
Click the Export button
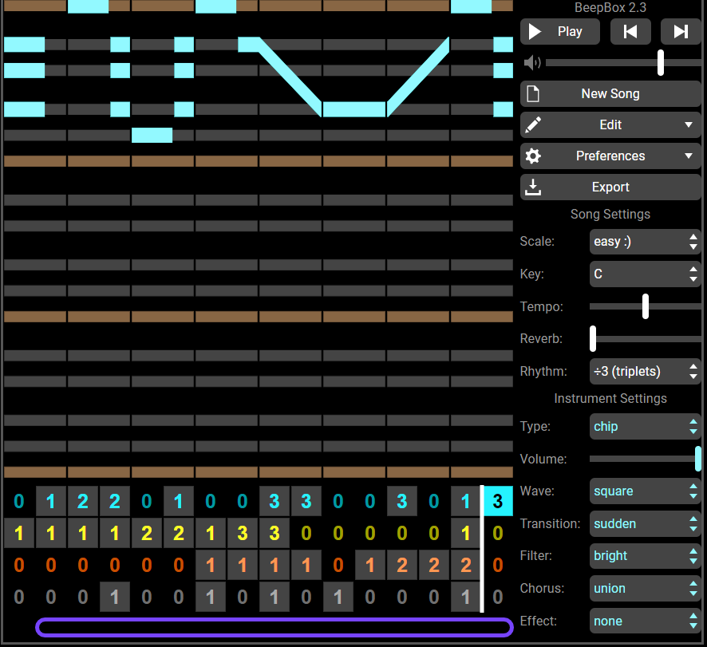(610, 187)
